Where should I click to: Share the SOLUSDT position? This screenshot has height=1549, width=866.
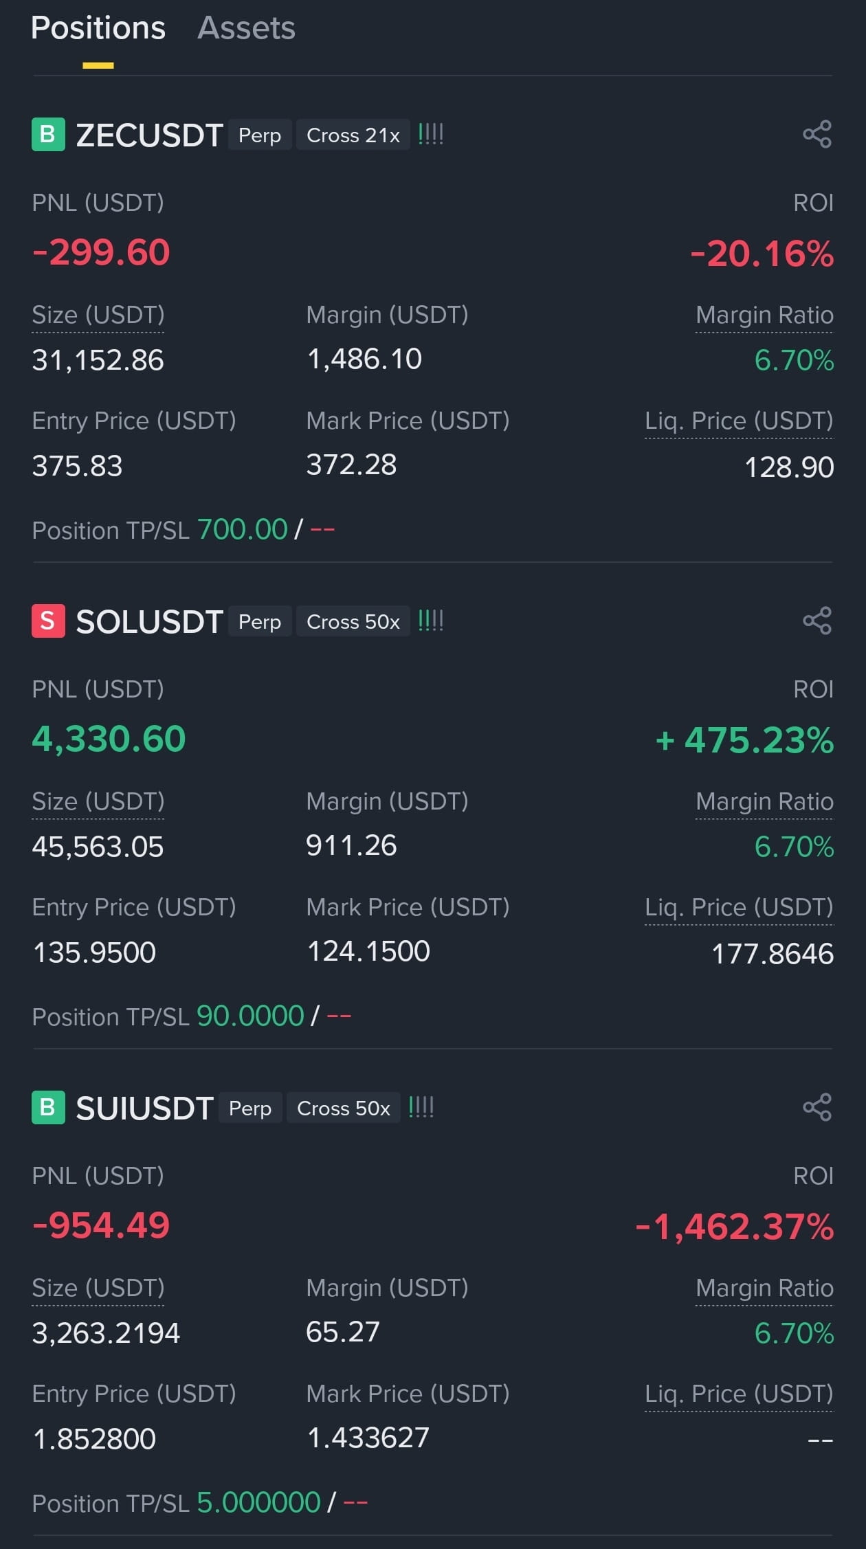click(x=817, y=621)
